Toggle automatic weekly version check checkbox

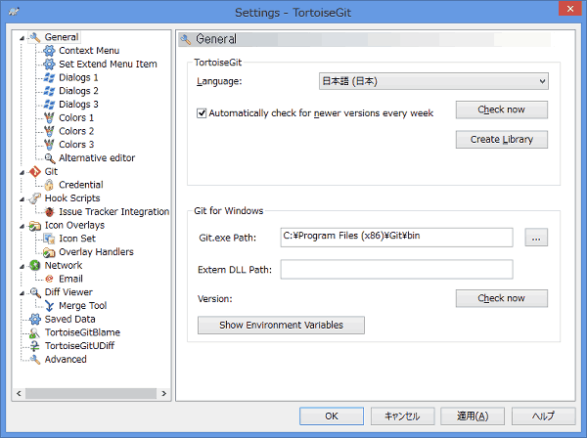[x=202, y=113]
